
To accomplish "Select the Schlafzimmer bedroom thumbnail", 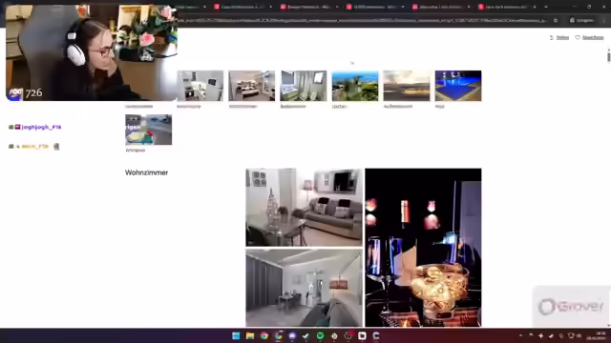I will (252, 86).
